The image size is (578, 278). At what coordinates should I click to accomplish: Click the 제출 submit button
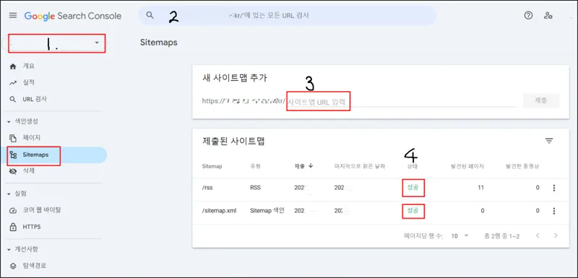[x=540, y=100]
